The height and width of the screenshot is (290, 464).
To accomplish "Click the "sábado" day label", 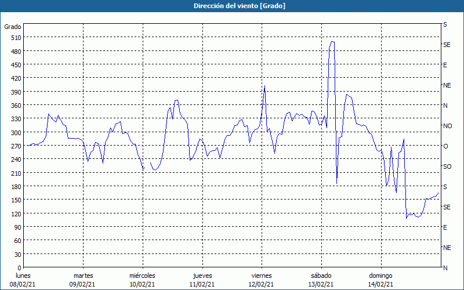I will (321, 276).
